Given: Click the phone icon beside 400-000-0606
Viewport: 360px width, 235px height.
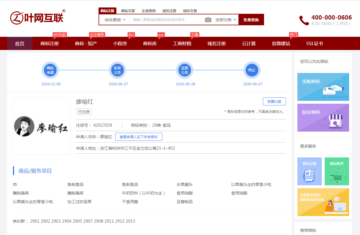Looking at the screenshot, I should (x=304, y=20).
